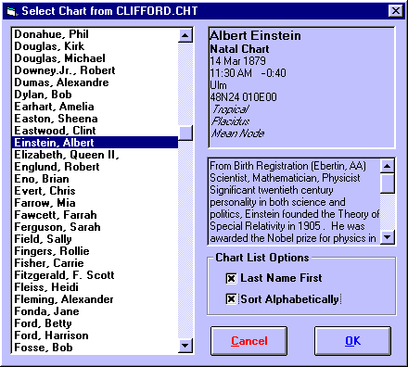Select Douglas, Kirk in the list
The width and height of the screenshot is (408, 367).
[95, 46]
